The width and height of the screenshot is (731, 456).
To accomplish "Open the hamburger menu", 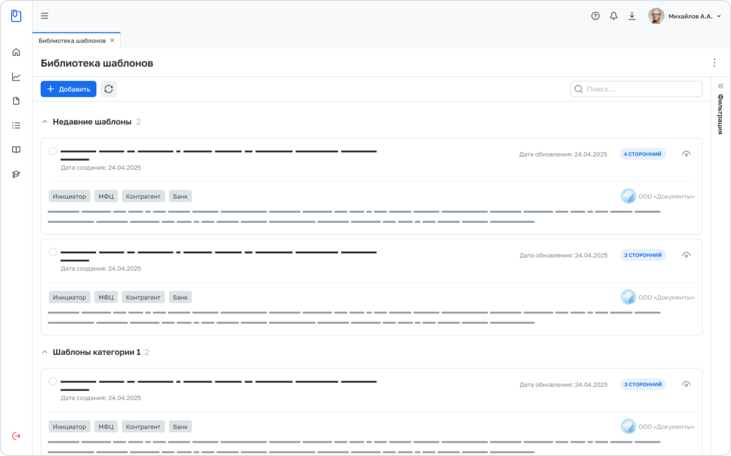I will click(45, 16).
